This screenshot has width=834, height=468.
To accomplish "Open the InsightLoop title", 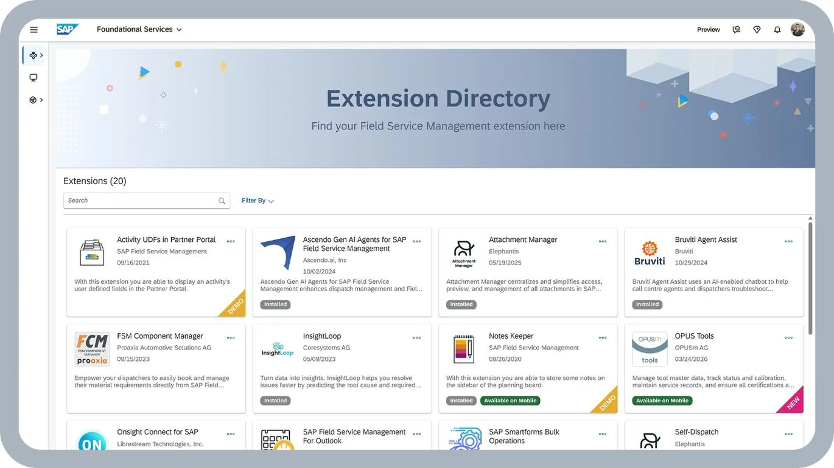I will [322, 336].
